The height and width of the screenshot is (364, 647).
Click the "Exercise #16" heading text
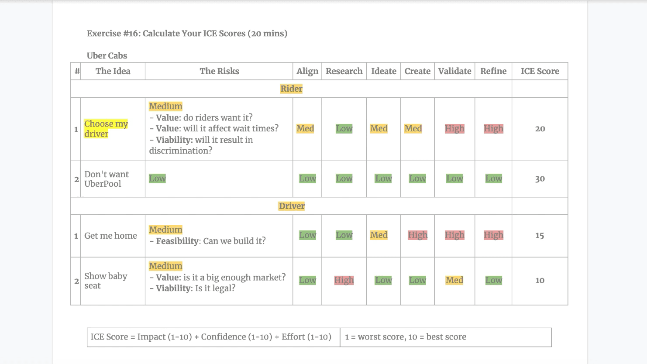187,34
